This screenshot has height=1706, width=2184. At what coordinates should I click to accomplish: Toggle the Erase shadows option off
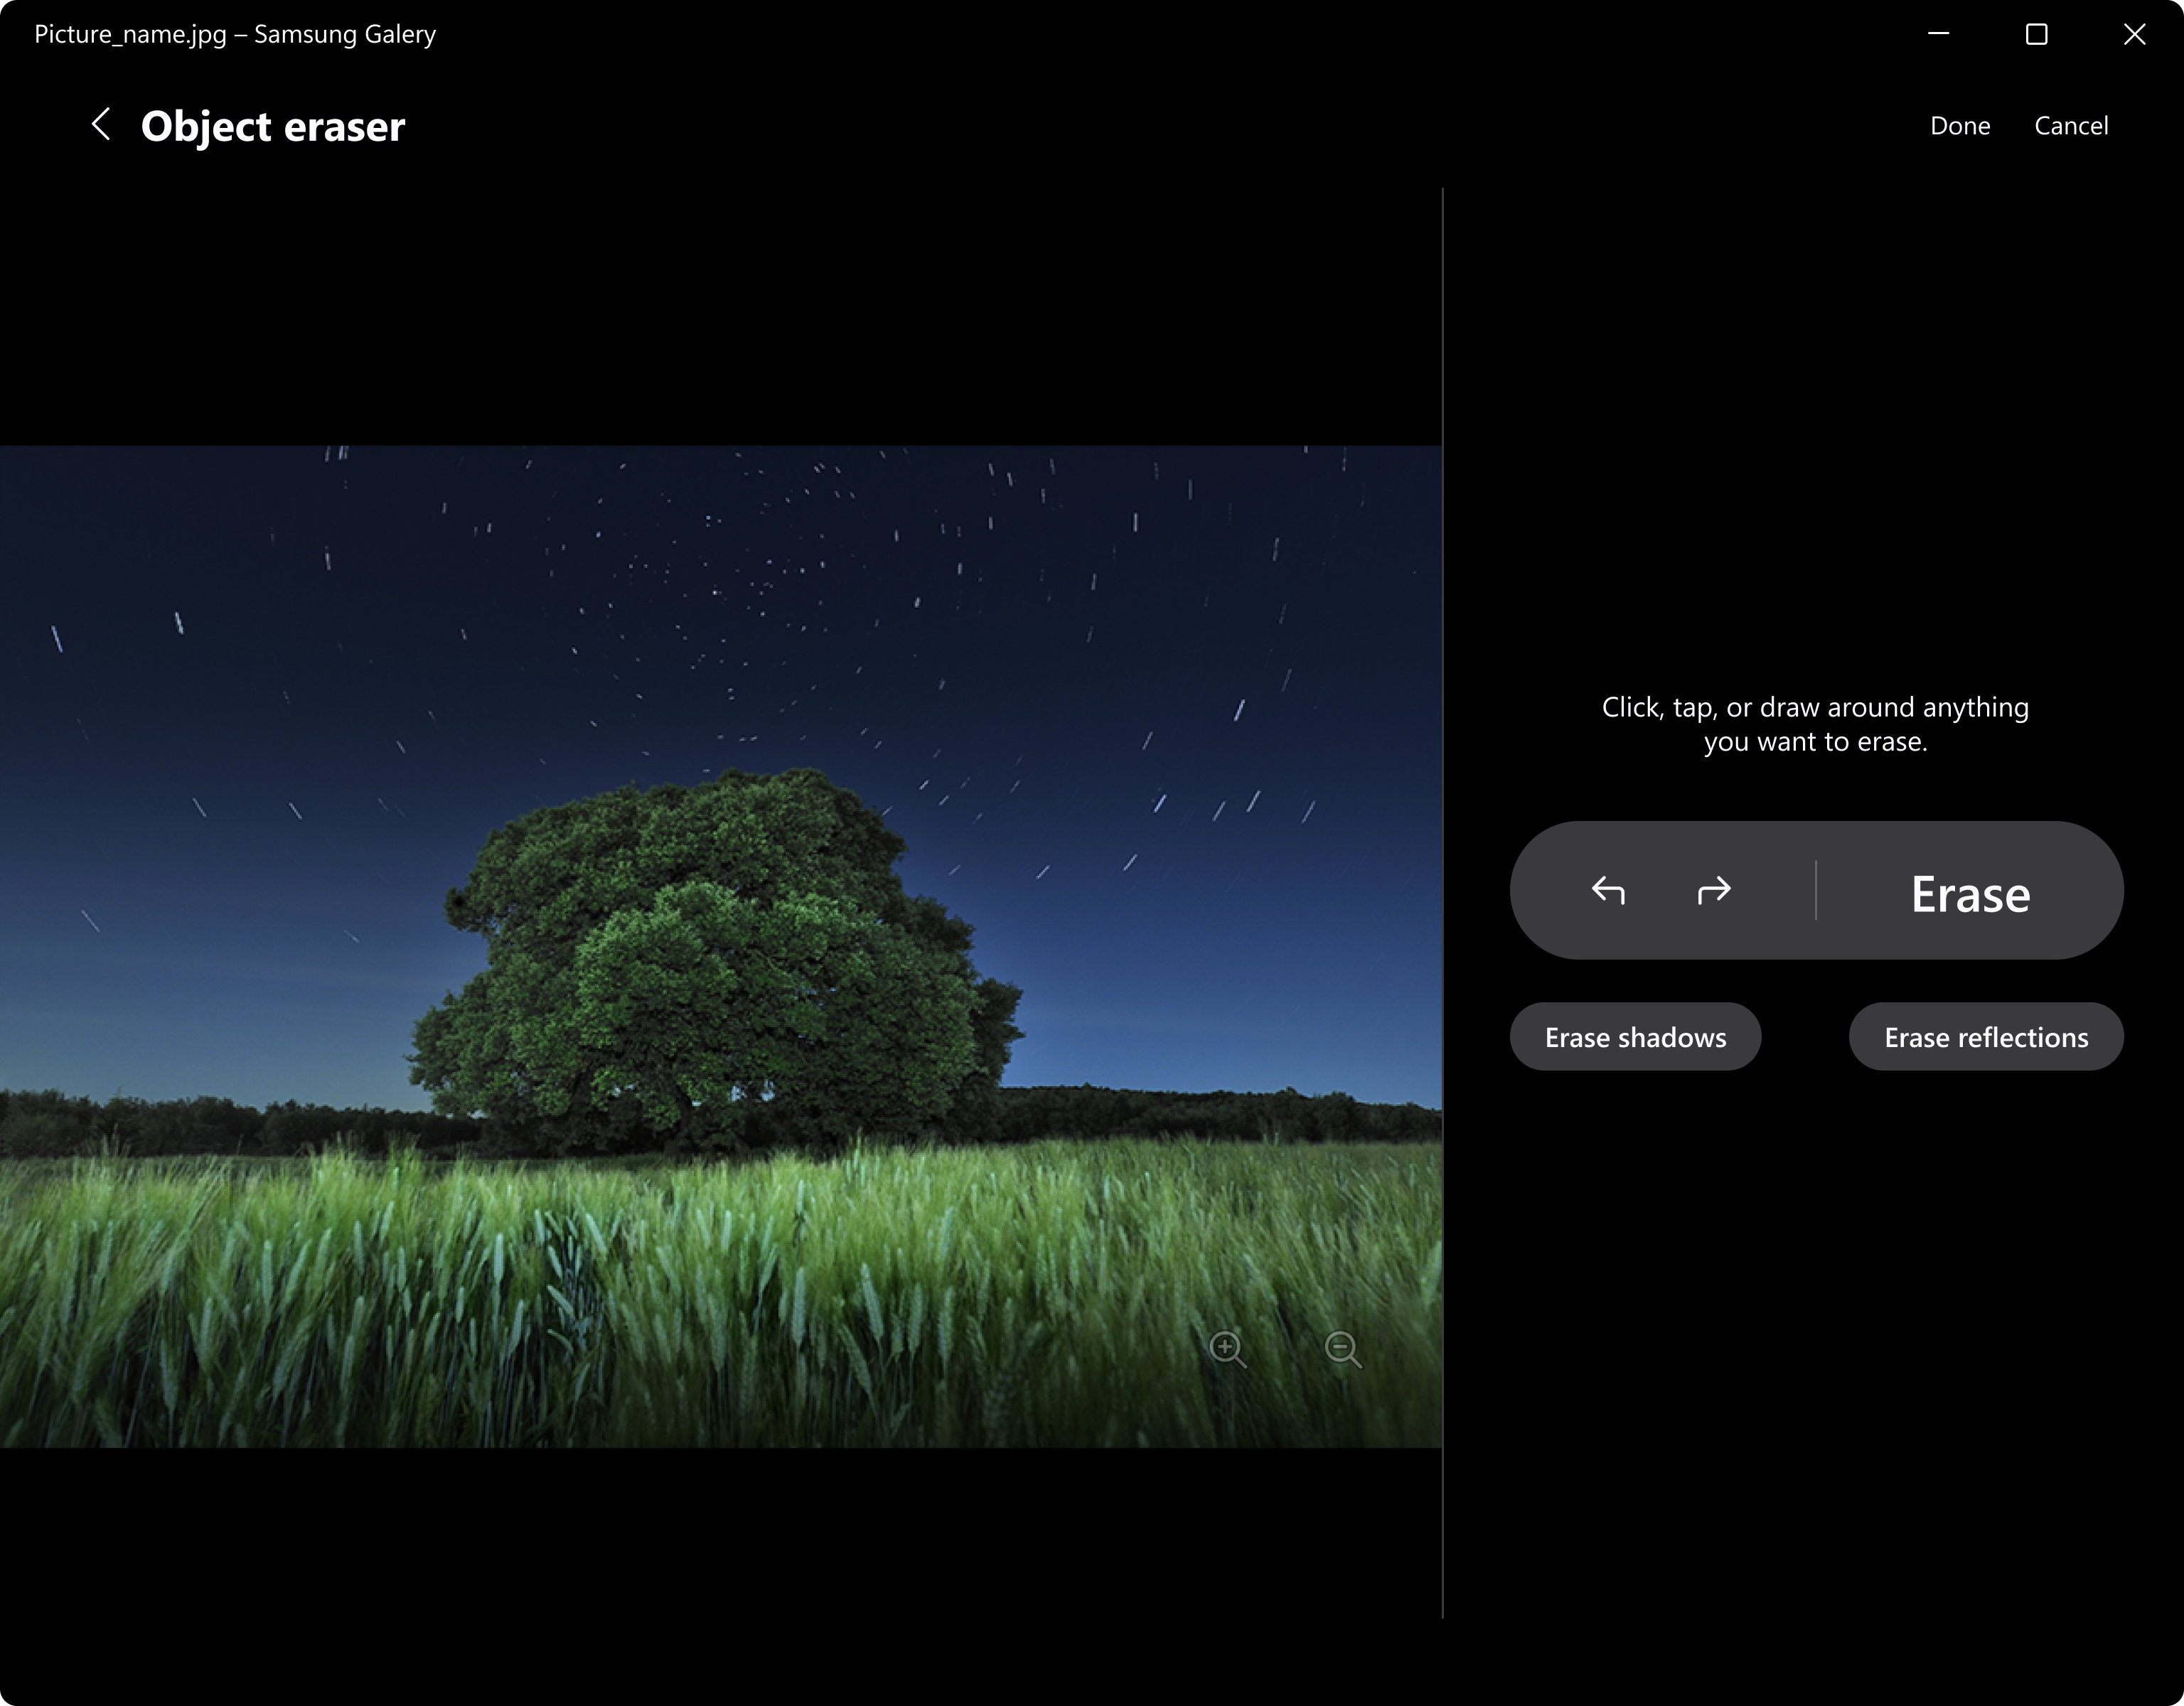1636,1037
